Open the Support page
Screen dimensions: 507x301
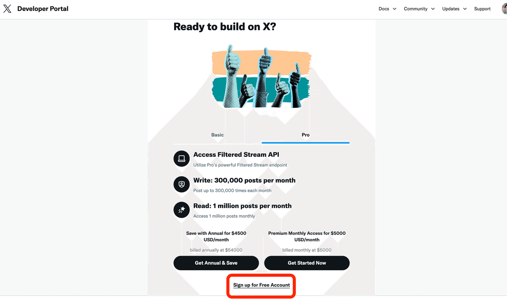pyautogui.click(x=482, y=9)
